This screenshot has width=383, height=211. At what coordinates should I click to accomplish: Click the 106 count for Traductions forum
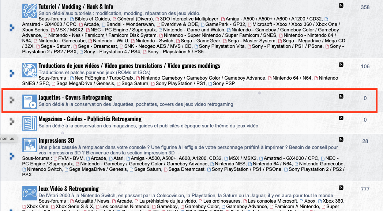coord(365,66)
